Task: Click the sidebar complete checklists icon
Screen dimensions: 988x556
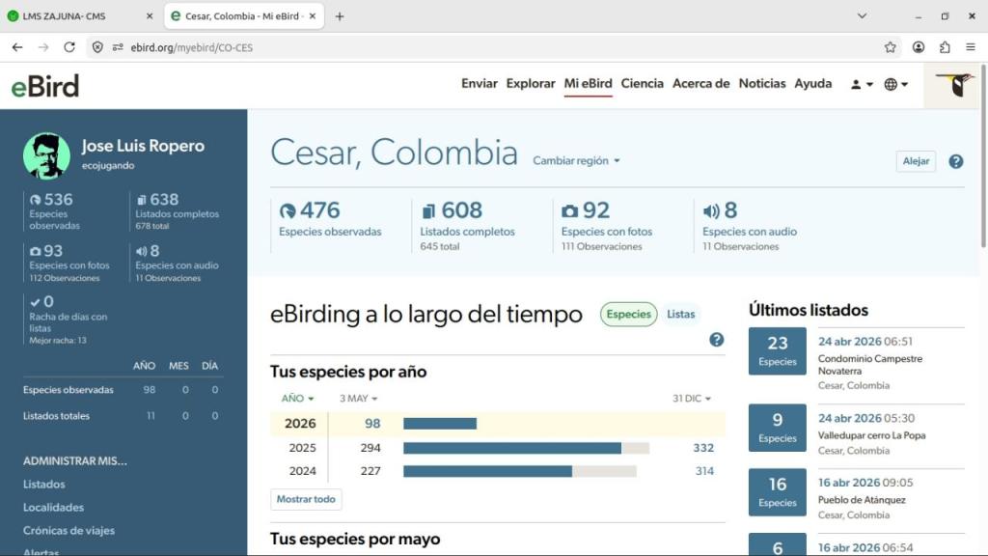Action: [x=141, y=200]
